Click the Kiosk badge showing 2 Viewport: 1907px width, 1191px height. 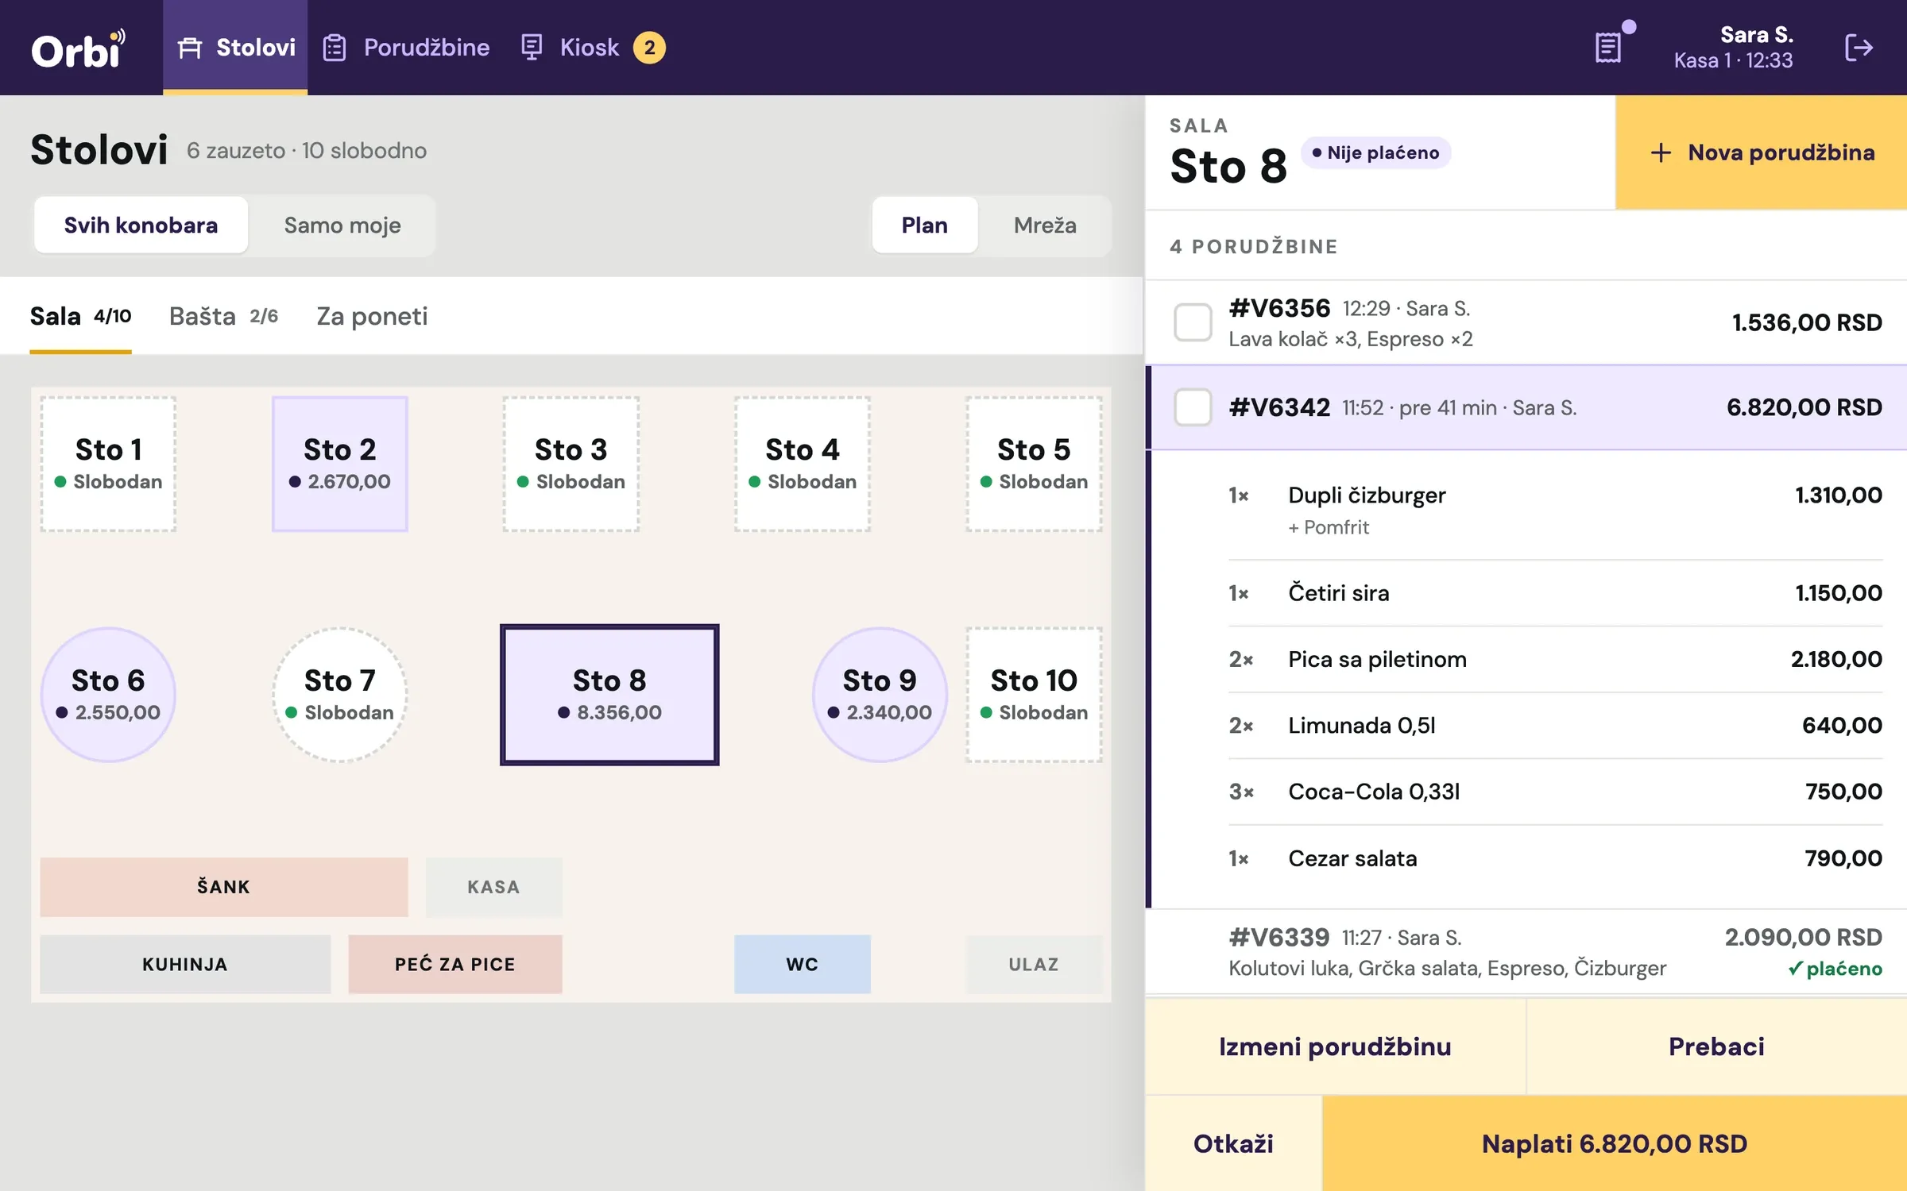click(x=649, y=48)
